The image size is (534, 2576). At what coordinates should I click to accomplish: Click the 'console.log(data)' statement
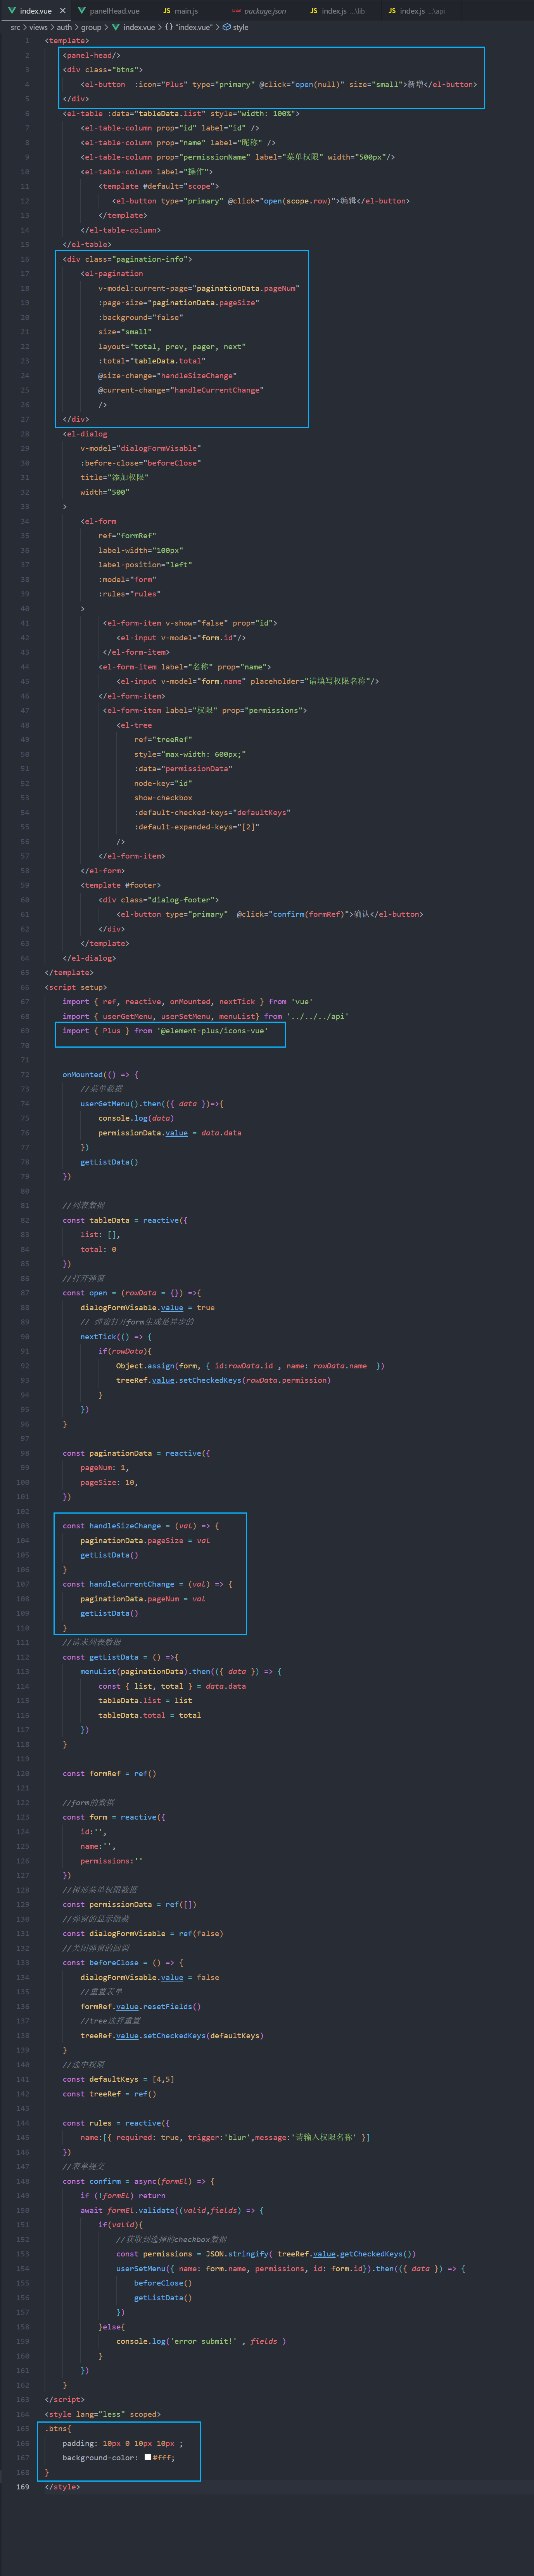[136, 1118]
